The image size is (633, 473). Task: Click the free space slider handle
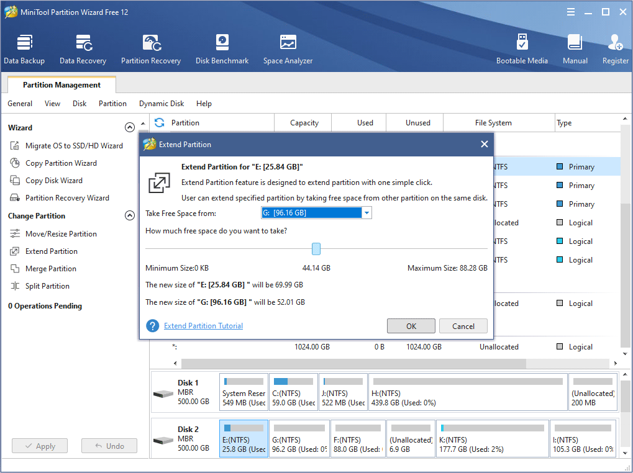pyautogui.click(x=316, y=249)
